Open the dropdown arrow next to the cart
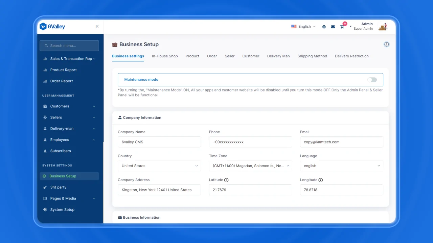 [x=350, y=26]
